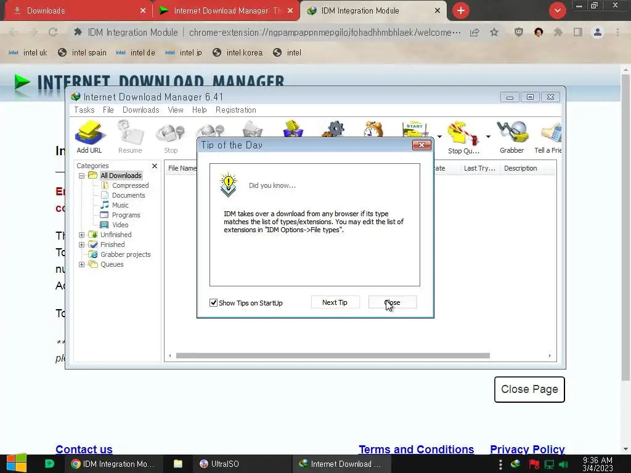Click the Close Page button
This screenshot has width=631, height=473.
(529, 389)
